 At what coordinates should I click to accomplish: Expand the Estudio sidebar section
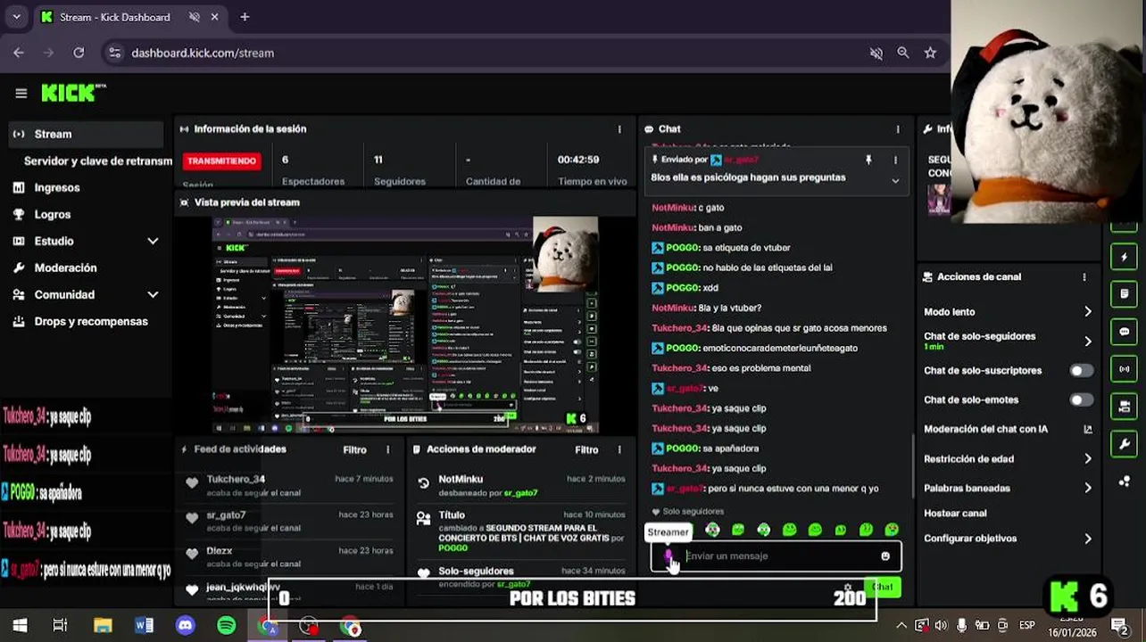coord(153,241)
